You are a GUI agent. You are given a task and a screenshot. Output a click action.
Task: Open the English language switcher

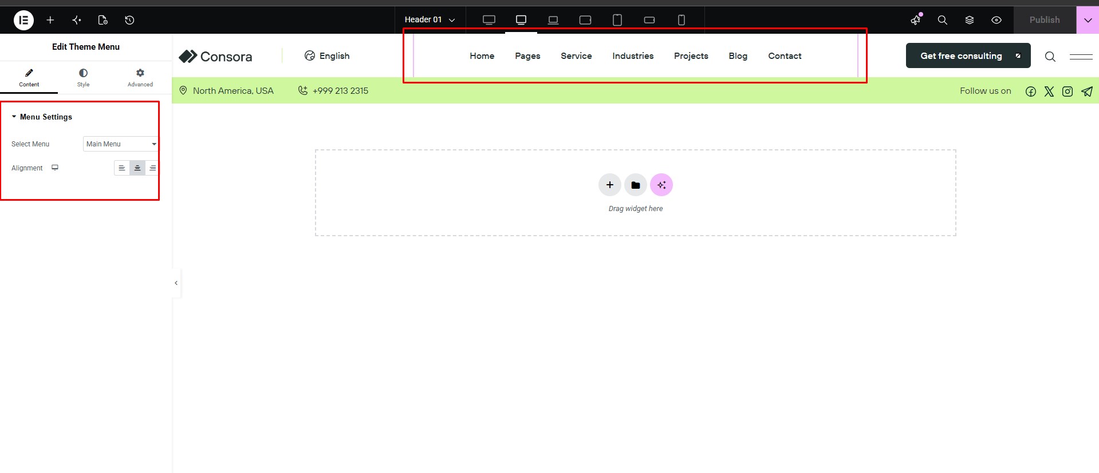327,56
